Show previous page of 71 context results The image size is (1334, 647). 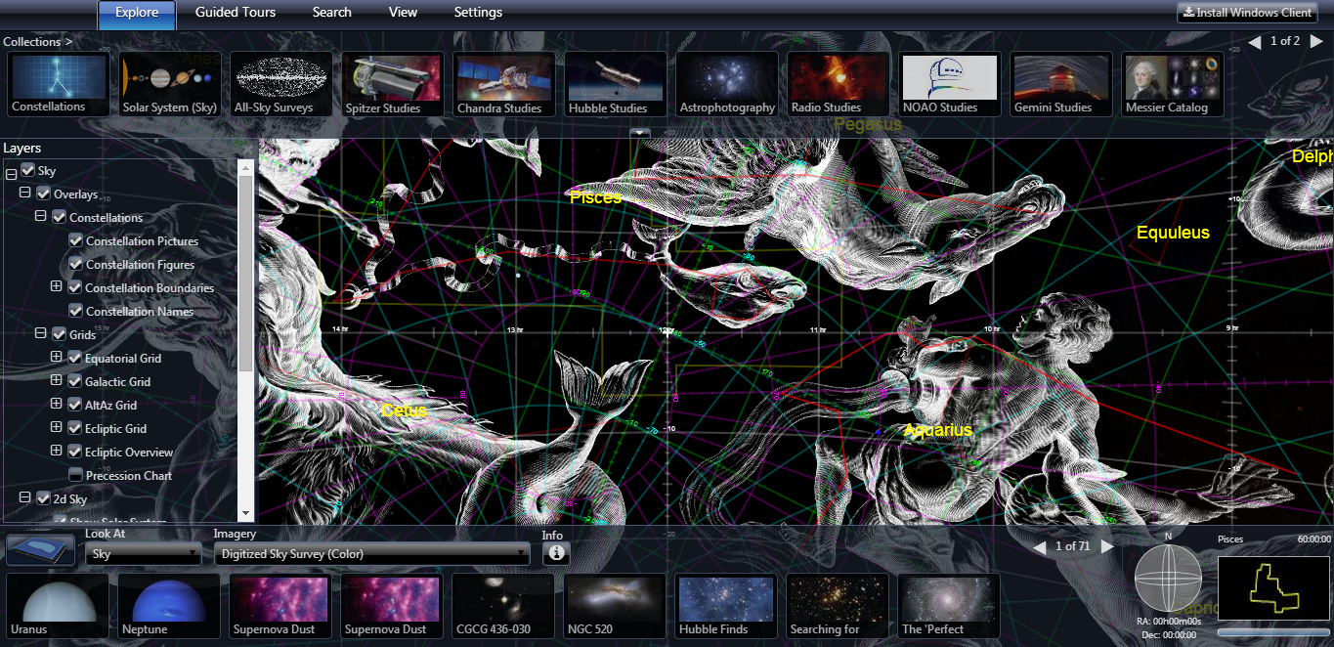click(1041, 546)
